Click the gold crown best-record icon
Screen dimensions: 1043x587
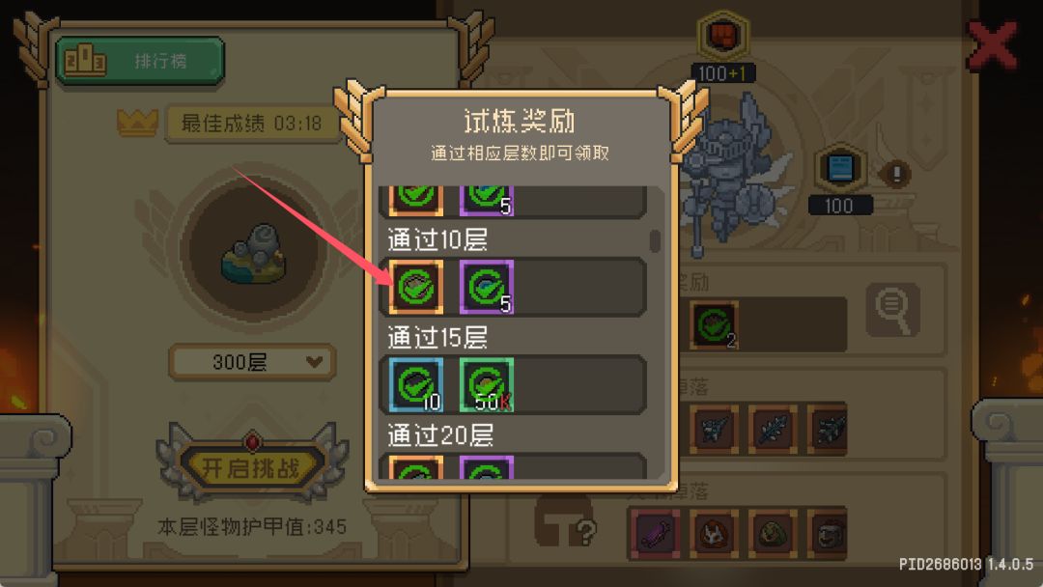click(x=138, y=123)
